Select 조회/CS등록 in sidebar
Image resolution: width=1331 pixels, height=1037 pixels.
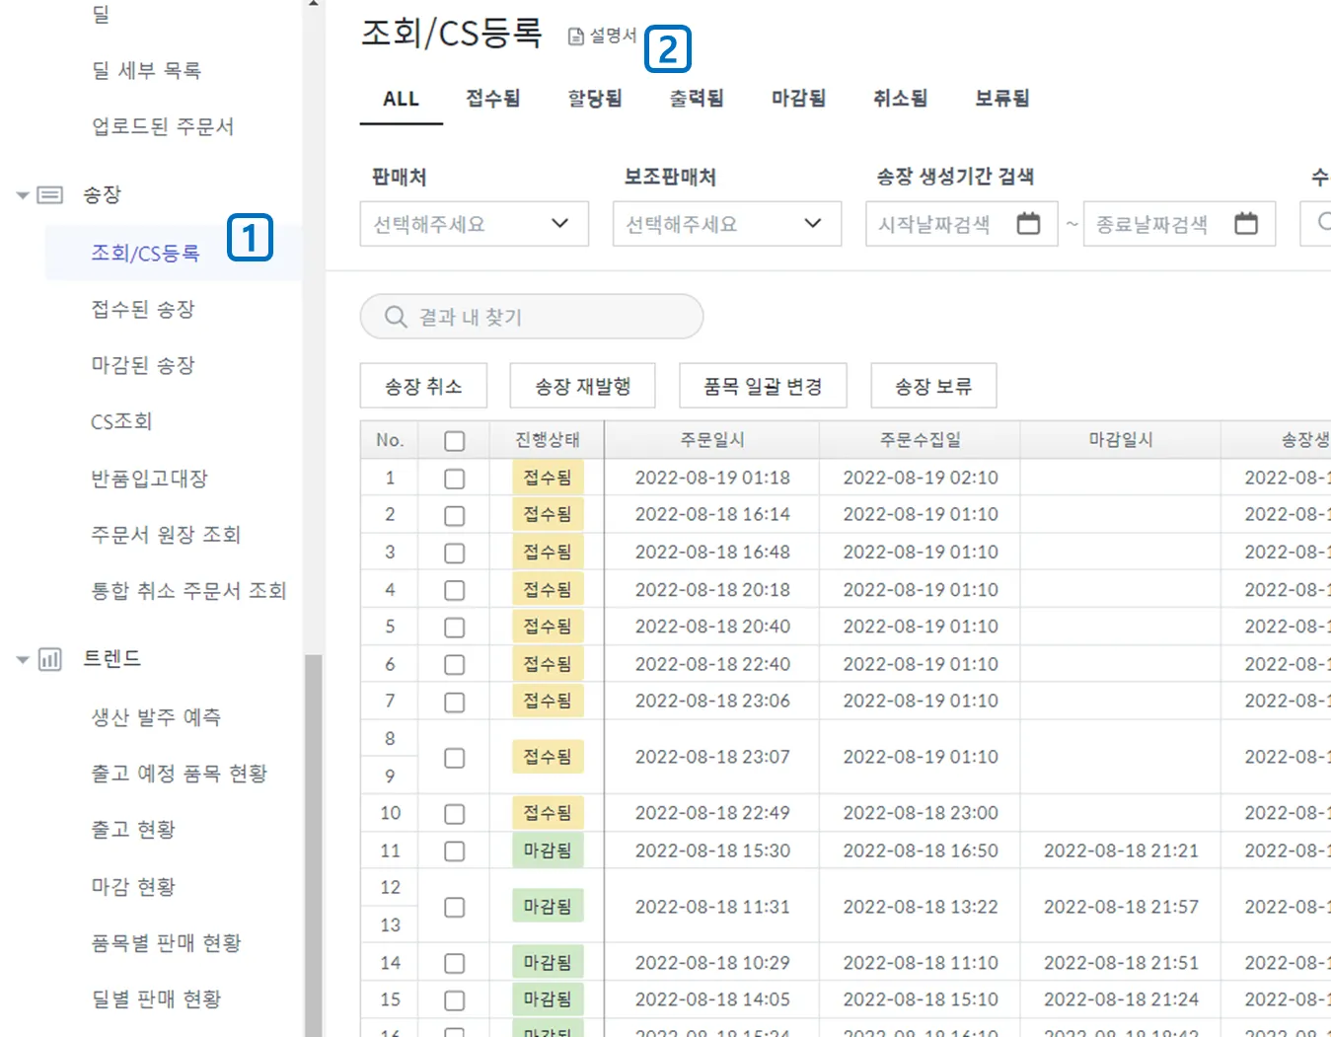(x=145, y=254)
